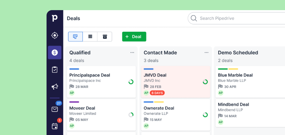Click flag icon beside 28 FEB
The height and width of the screenshot is (135, 285).
click(146, 87)
